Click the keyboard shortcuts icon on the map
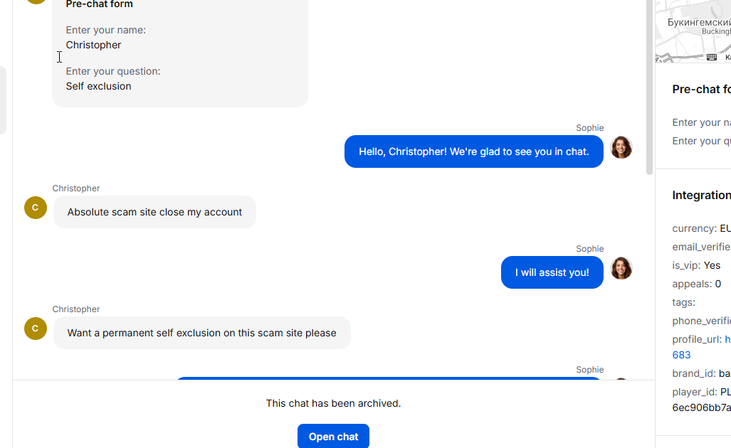Image resolution: width=731 pixels, height=448 pixels. tap(711, 58)
